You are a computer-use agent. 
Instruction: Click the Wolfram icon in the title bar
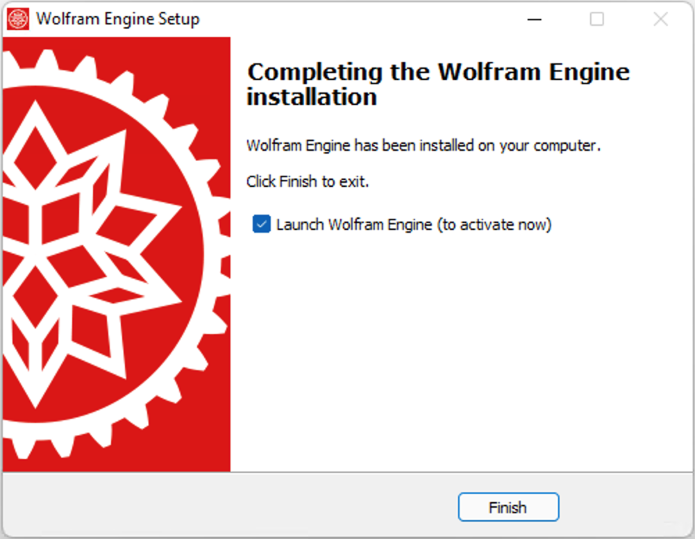pos(18,19)
